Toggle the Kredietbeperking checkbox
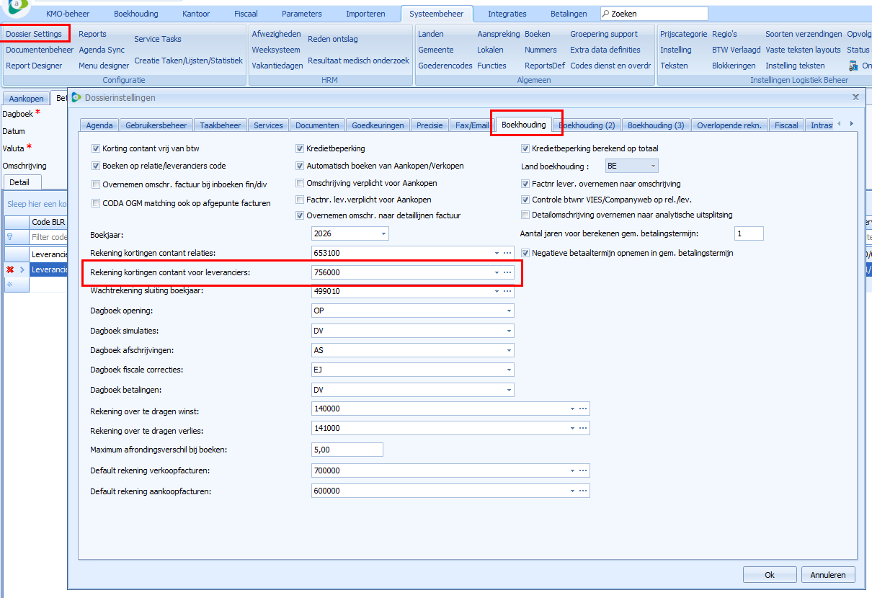 (x=300, y=148)
